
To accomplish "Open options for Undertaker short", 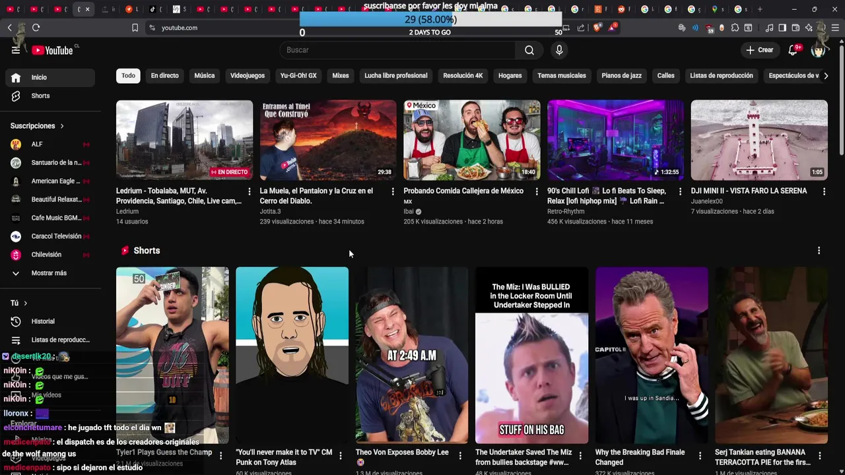I will coord(580,456).
